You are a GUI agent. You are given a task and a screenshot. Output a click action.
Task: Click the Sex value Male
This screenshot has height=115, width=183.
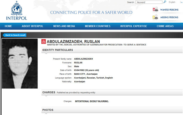(x=77, y=66)
